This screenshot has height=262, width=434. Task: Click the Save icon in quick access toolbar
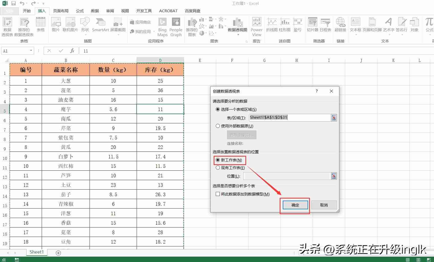pos(14,3)
